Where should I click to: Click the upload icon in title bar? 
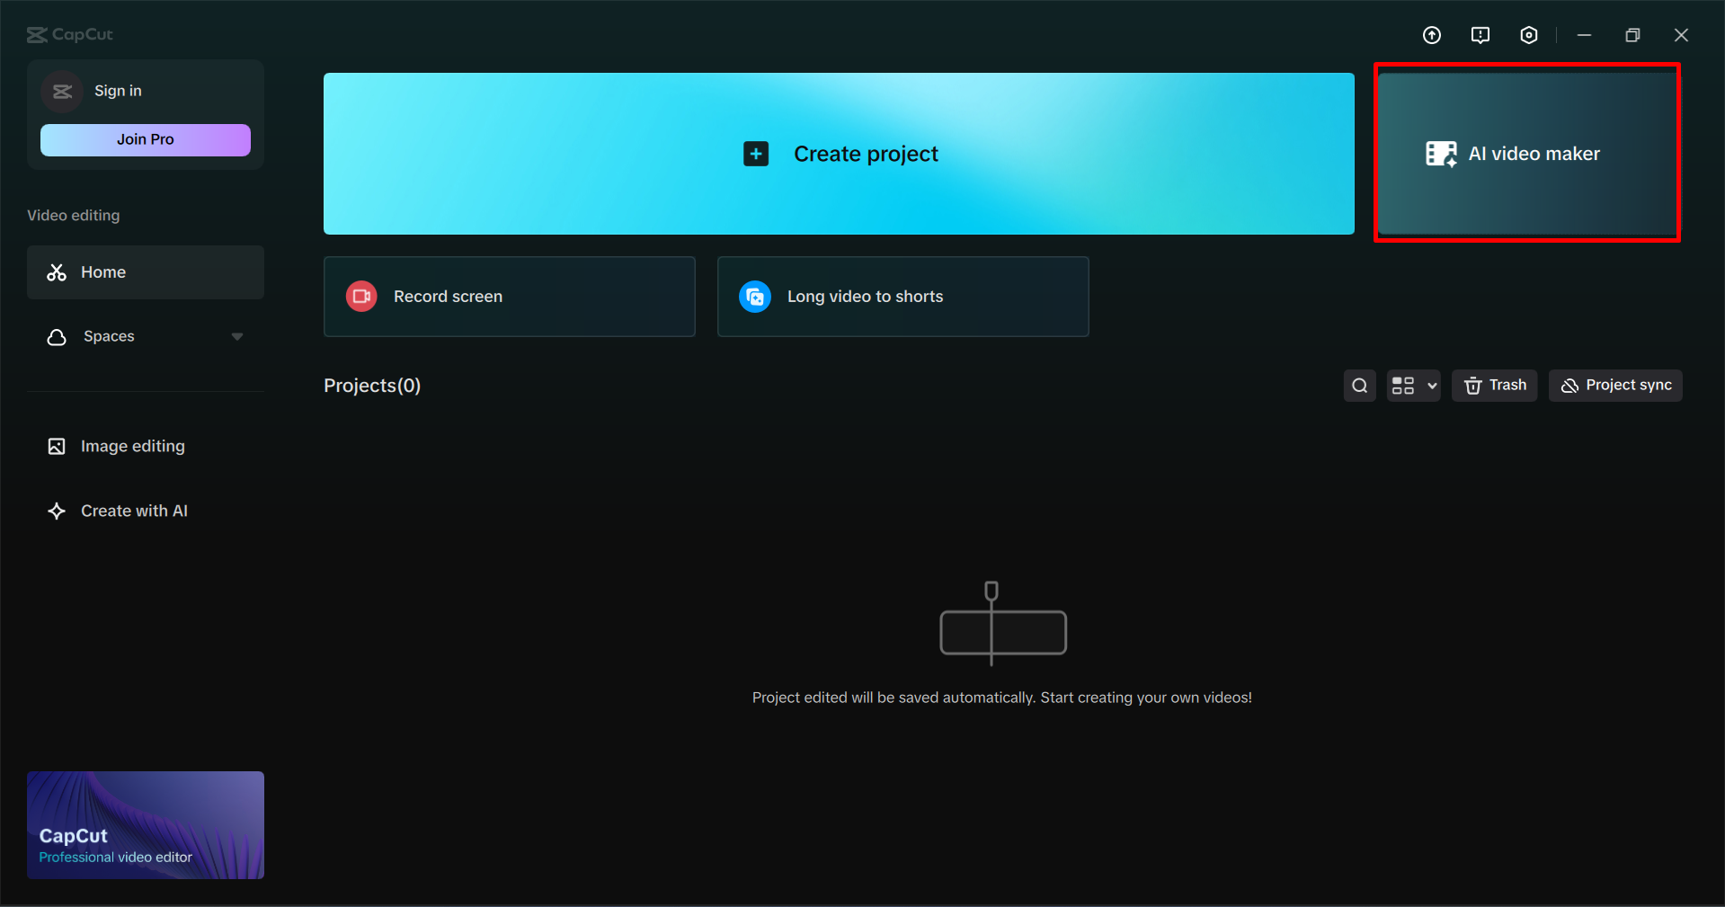click(x=1431, y=35)
